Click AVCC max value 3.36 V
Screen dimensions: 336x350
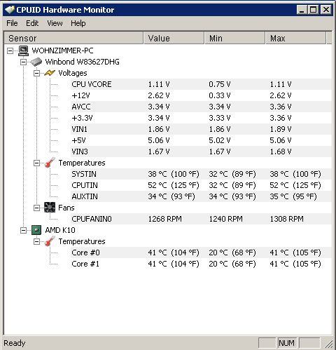point(281,107)
